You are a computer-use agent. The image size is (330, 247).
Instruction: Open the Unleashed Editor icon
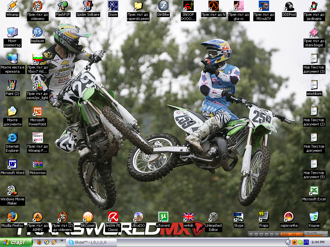213,217
